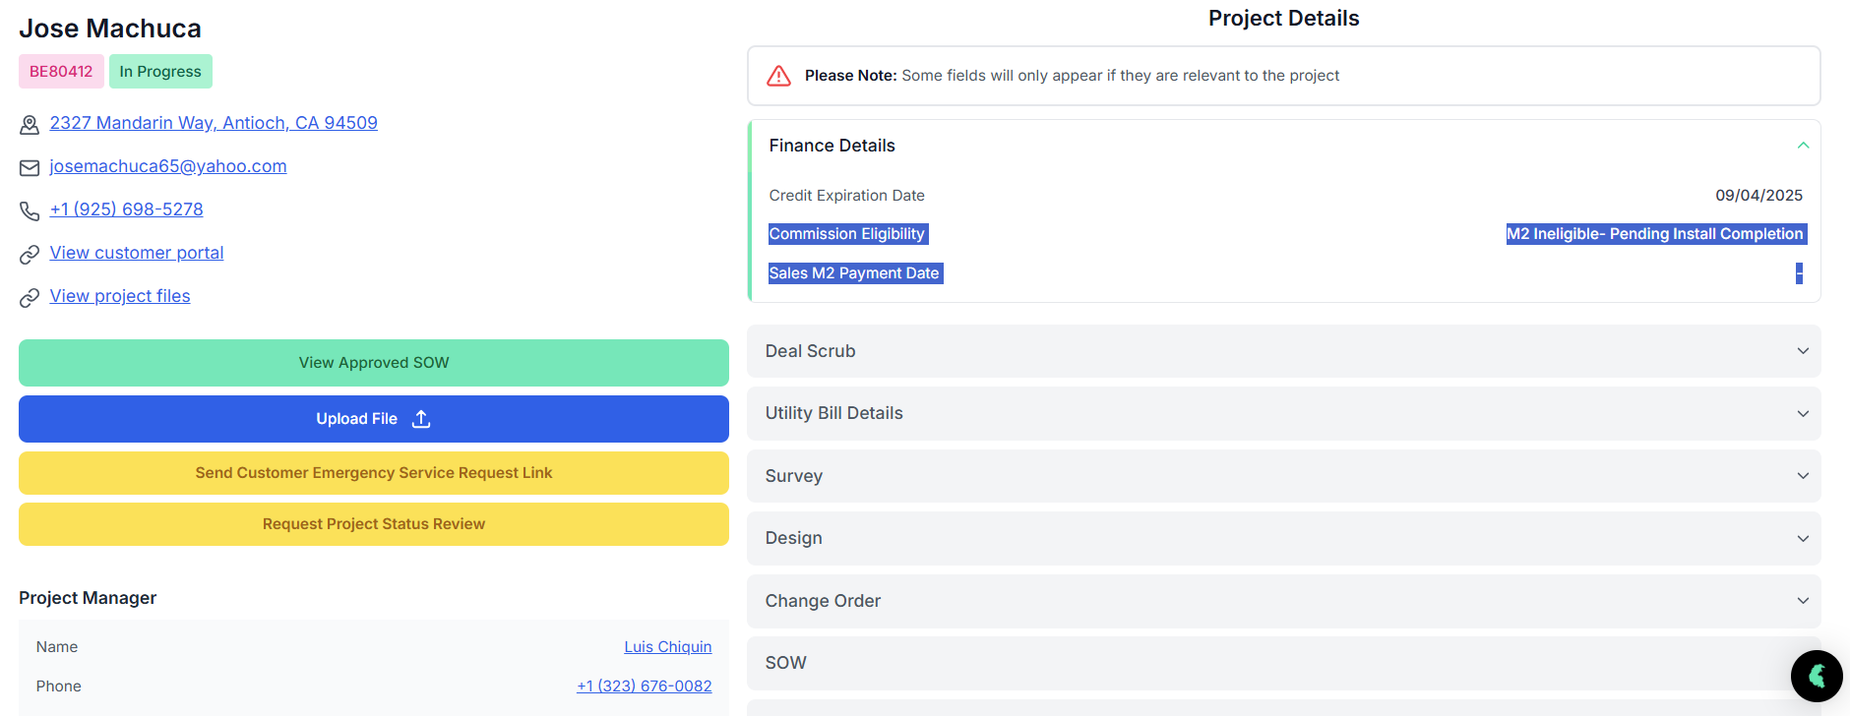The width and height of the screenshot is (1850, 716).
Task: Collapse the Finance Details section
Action: [1803, 146]
